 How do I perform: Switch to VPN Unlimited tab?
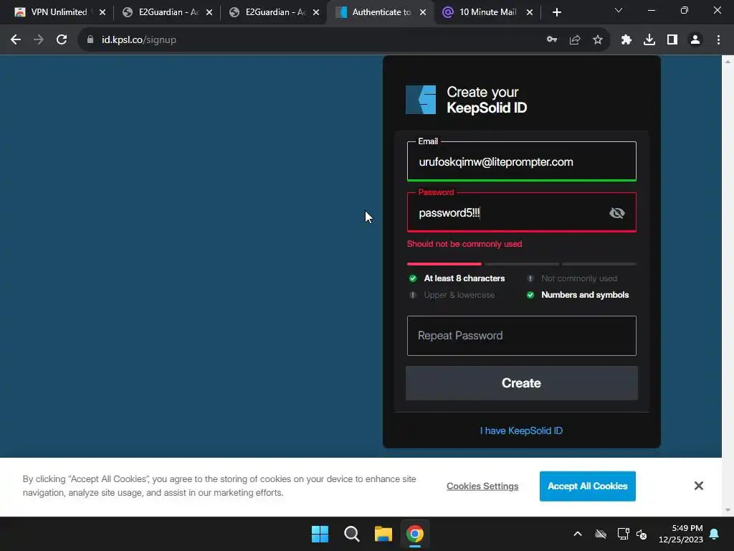[59, 12]
